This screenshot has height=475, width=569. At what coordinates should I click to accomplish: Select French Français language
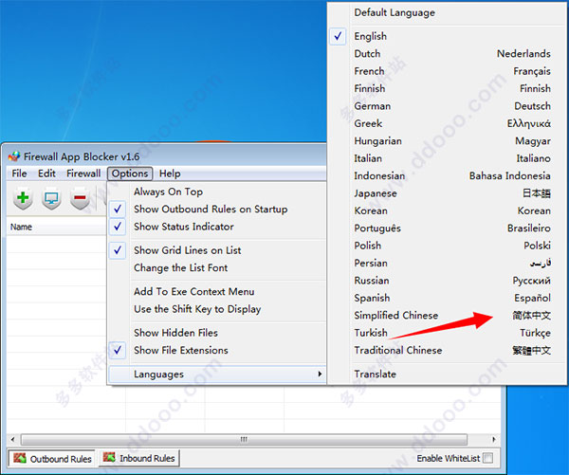447,71
